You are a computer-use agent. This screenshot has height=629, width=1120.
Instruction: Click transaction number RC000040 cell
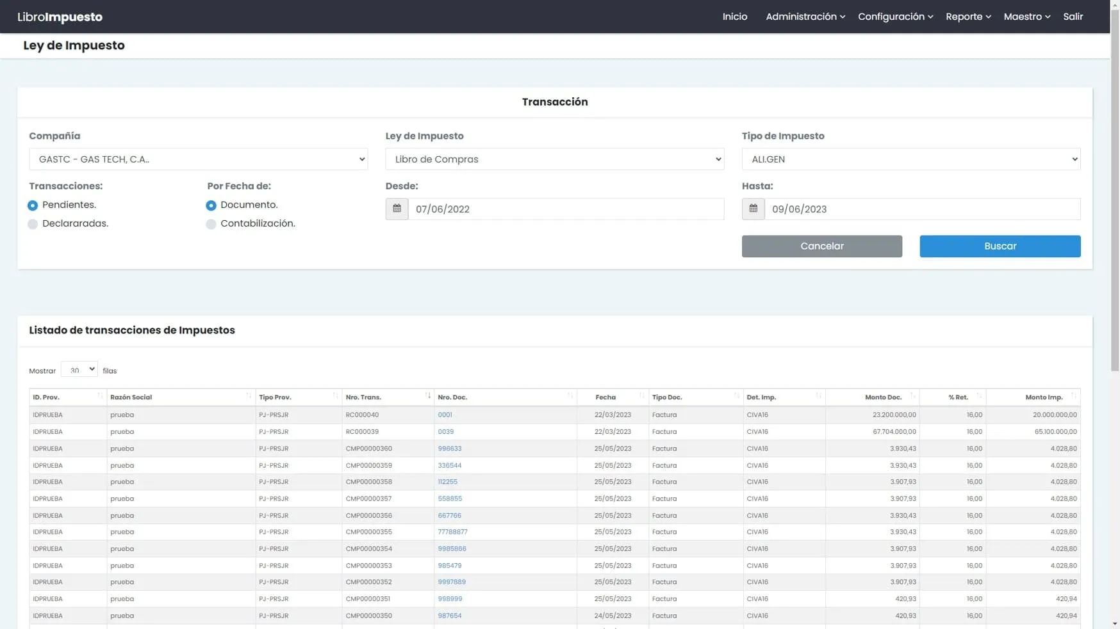click(388, 415)
